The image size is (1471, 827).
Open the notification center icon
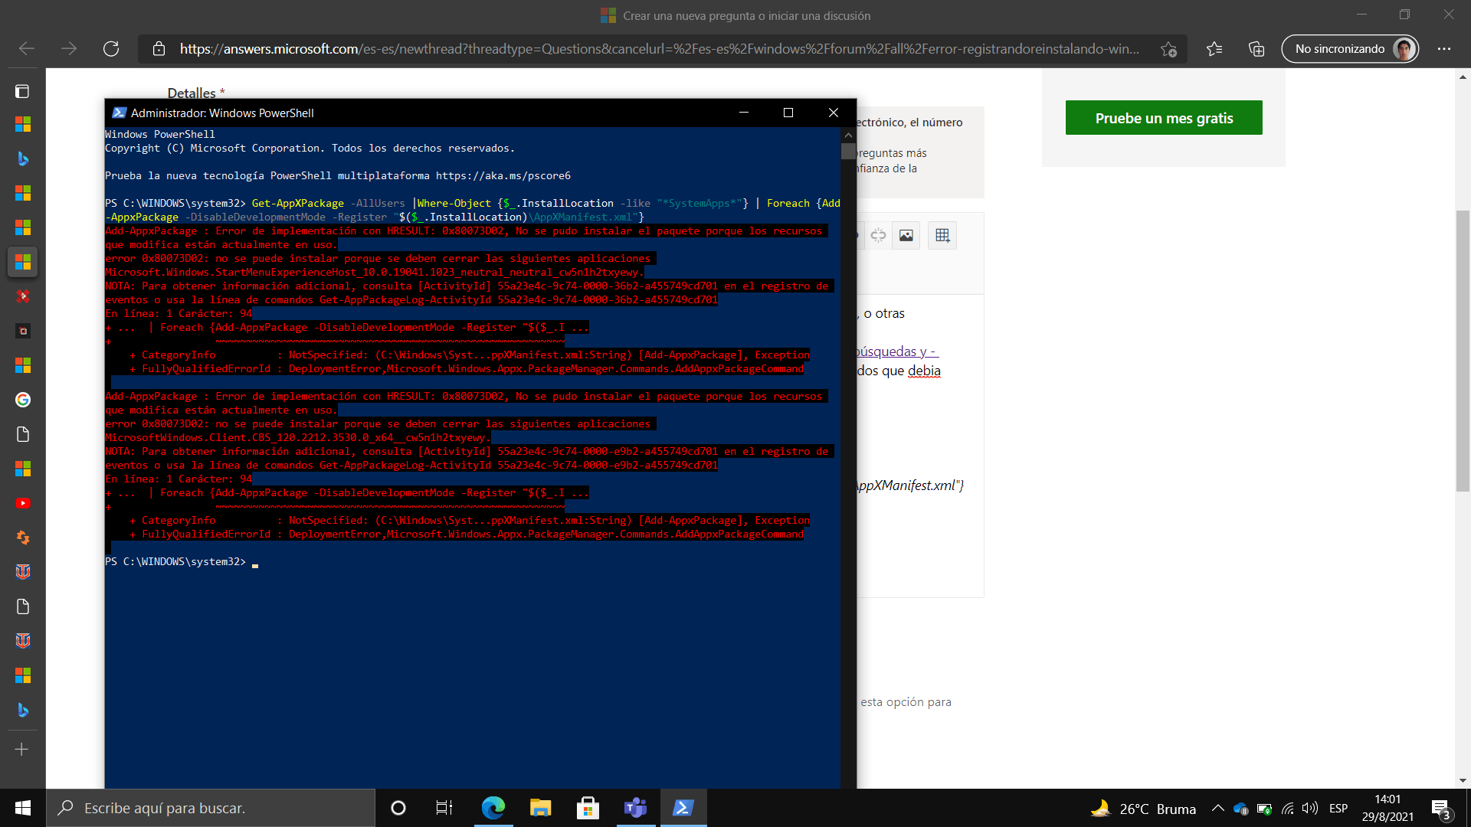(1440, 809)
